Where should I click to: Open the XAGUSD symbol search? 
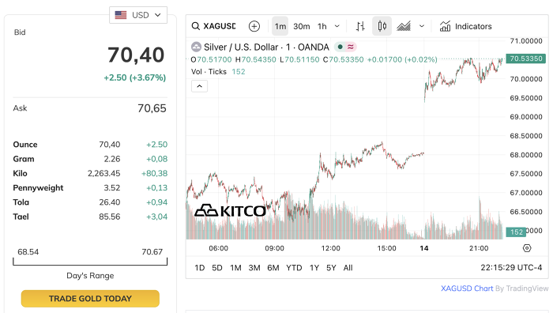pos(214,26)
